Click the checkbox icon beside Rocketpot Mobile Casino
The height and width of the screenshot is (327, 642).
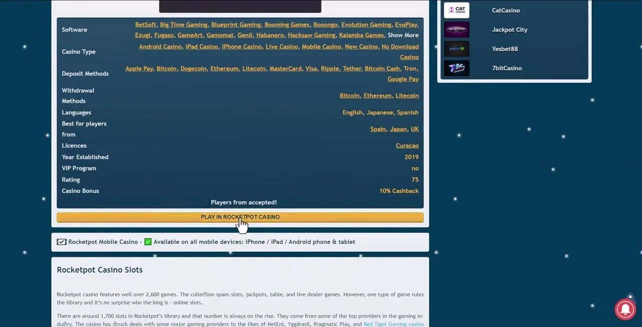(61, 242)
